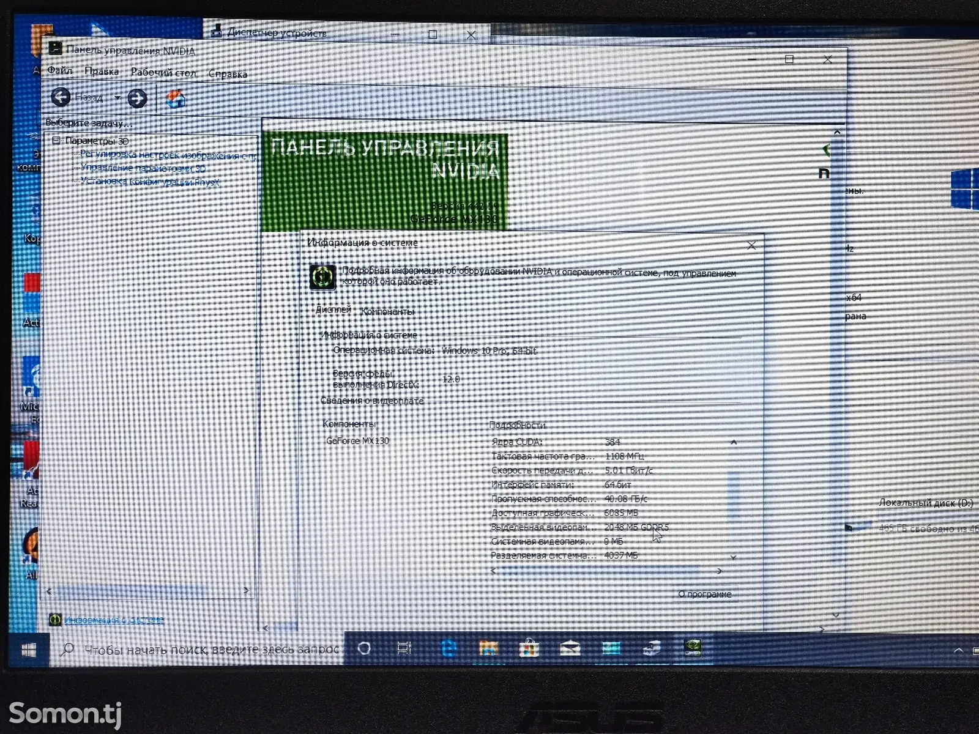This screenshot has height=734, width=979.
Task: Click the NVIDIA panel title bar icon
Action: click(55, 48)
